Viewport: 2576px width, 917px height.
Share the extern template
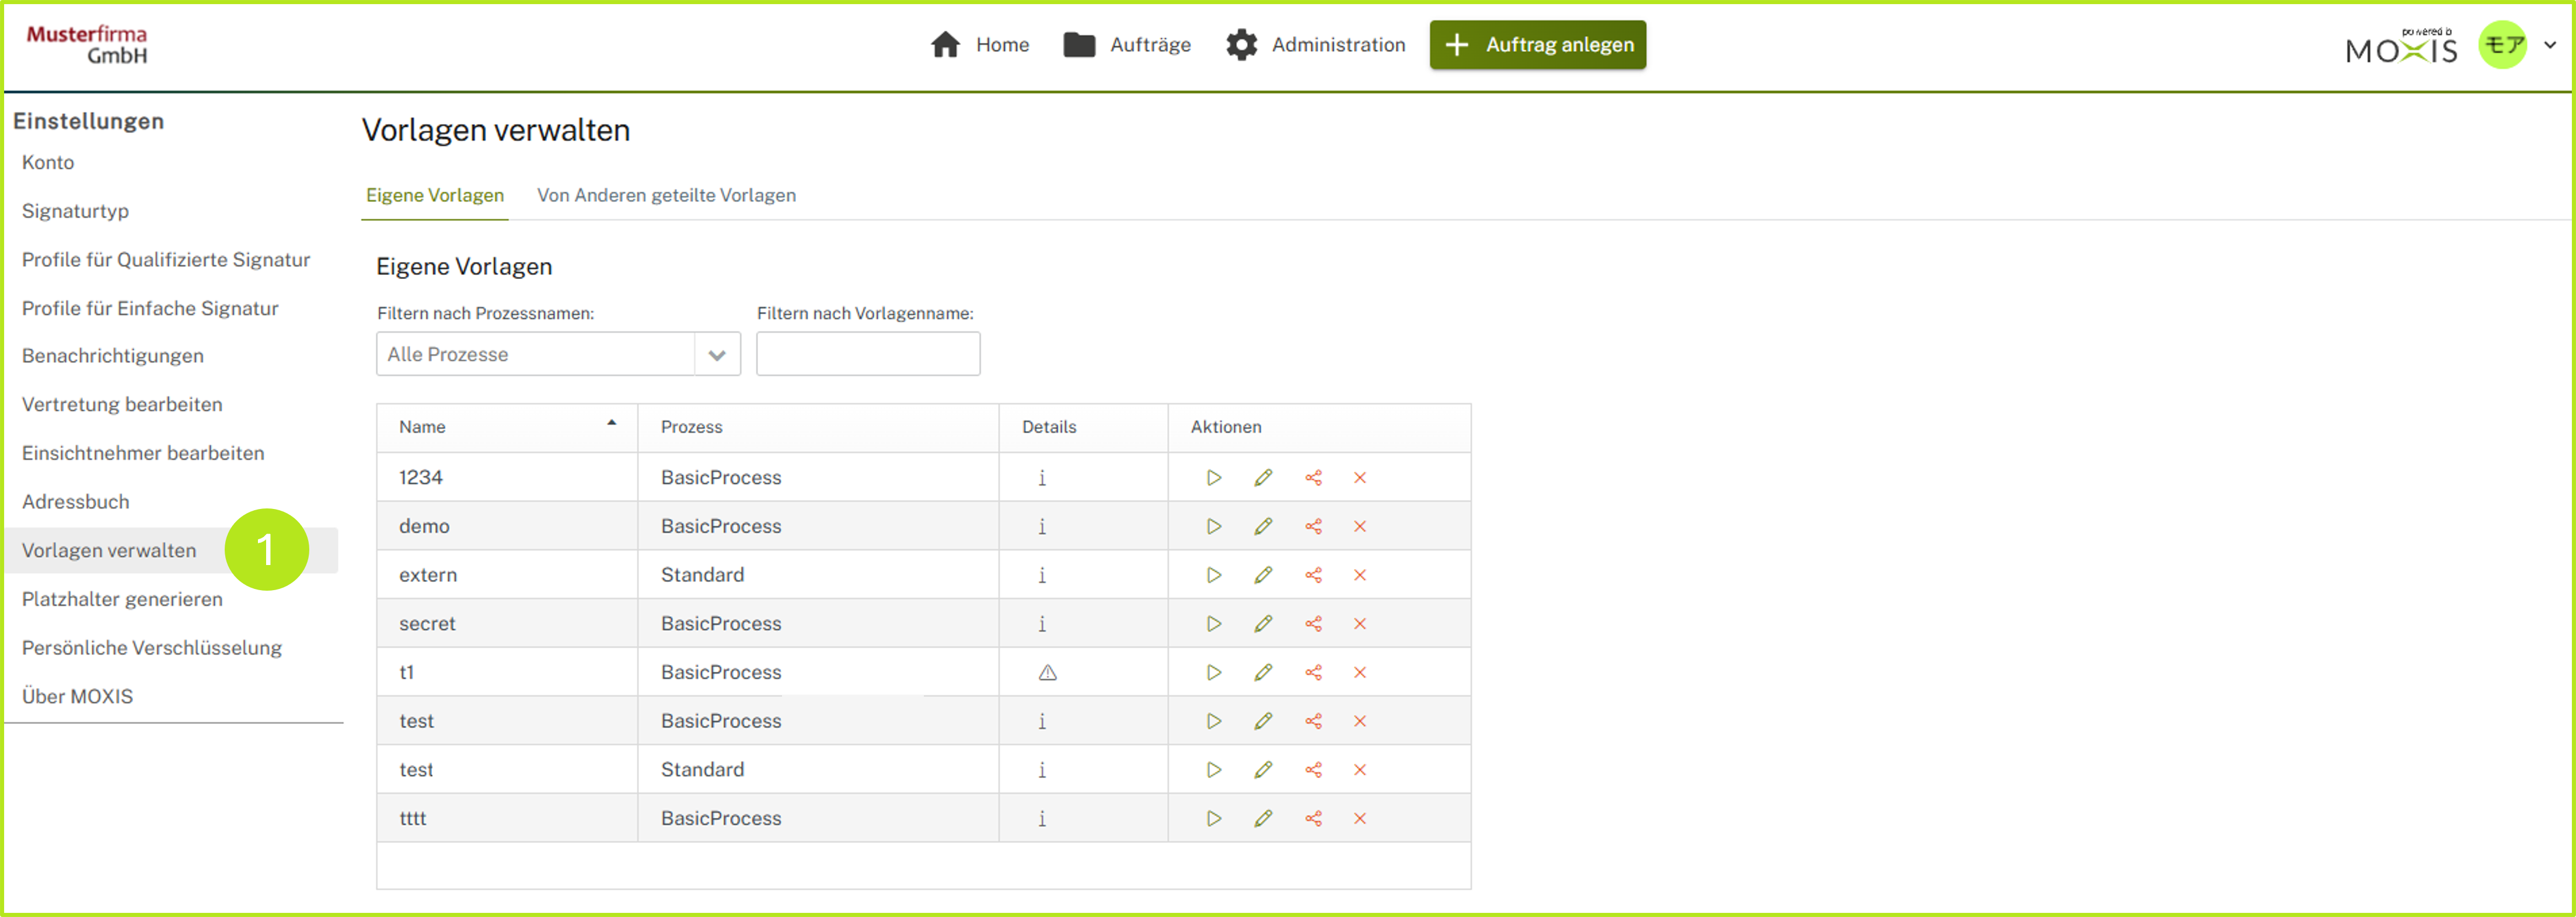pos(1313,575)
